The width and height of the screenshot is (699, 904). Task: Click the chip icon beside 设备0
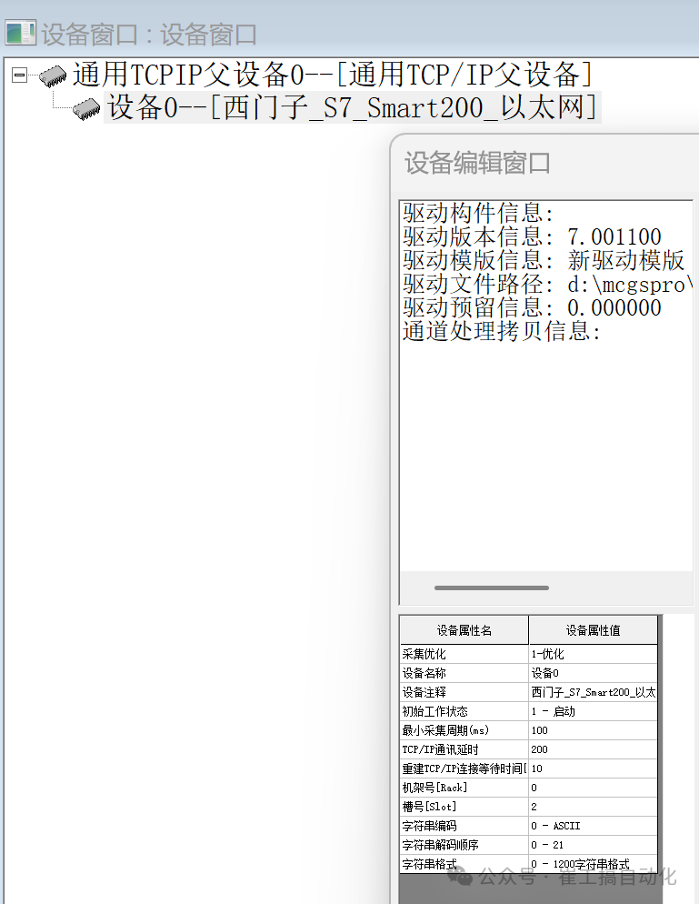coord(87,109)
